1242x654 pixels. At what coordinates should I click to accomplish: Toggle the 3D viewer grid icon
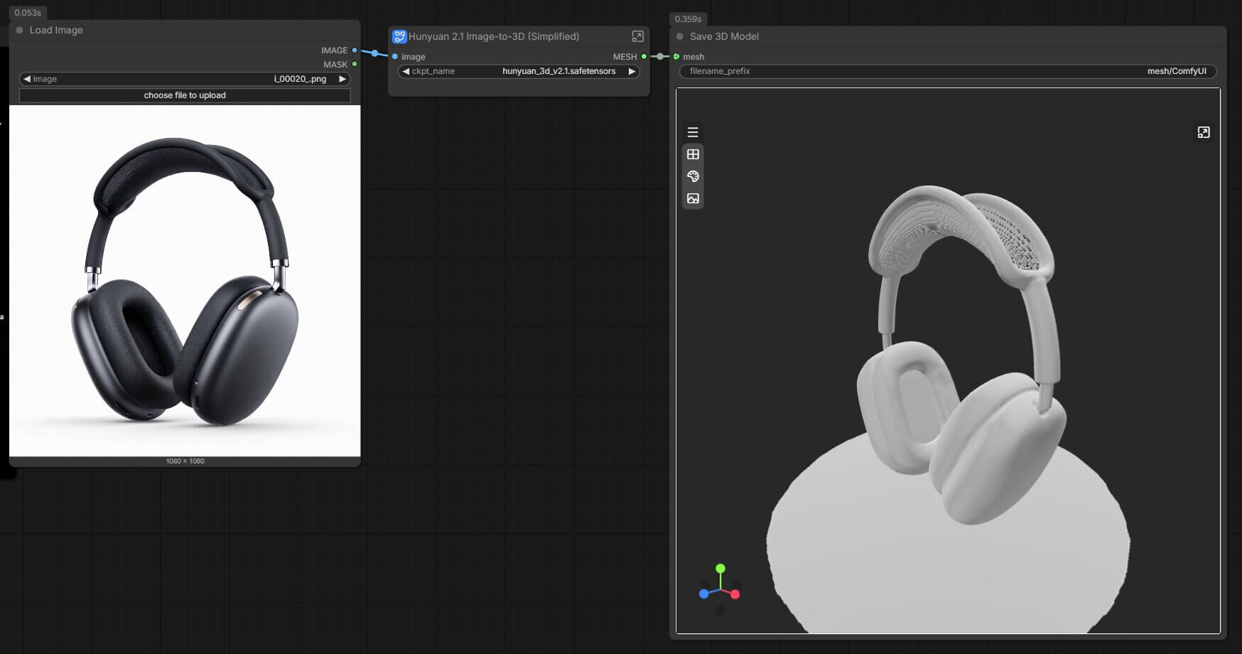[693, 154]
